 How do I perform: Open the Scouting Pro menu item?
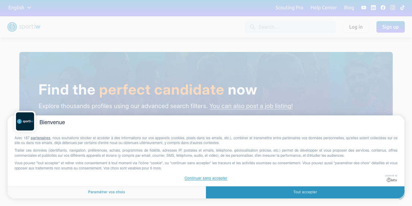click(x=289, y=8)
